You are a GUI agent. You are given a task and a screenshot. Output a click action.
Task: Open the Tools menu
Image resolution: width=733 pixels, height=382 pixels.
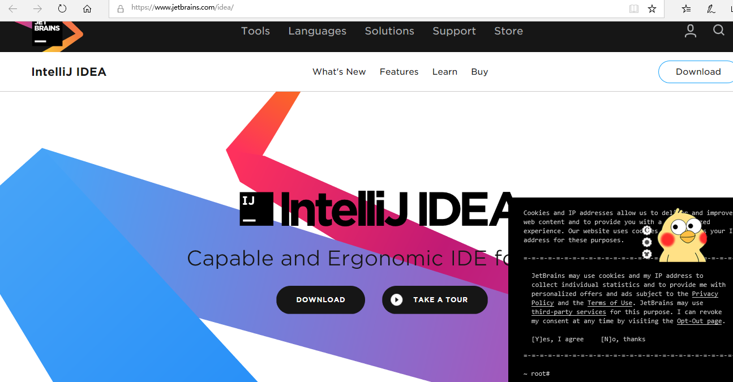(255, 31)
